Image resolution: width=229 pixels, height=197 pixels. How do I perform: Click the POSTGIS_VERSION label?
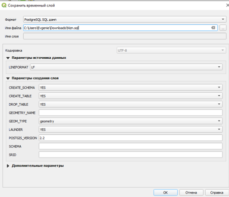pos(23,138)
